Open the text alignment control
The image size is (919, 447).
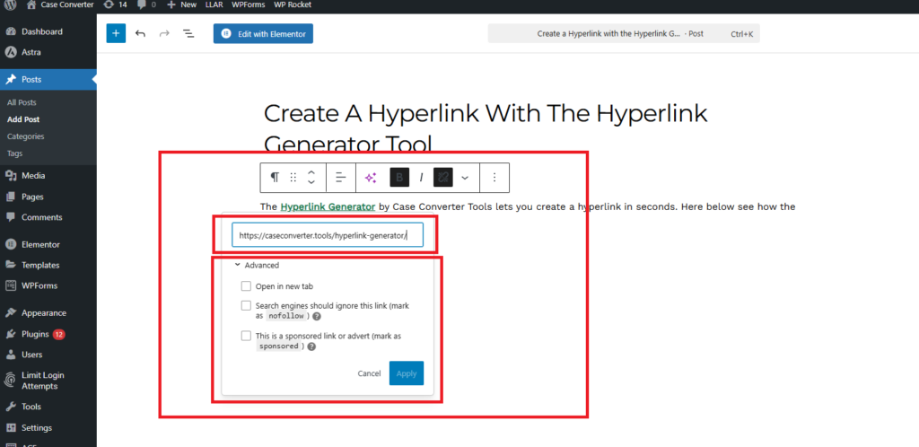pos(340,178)
